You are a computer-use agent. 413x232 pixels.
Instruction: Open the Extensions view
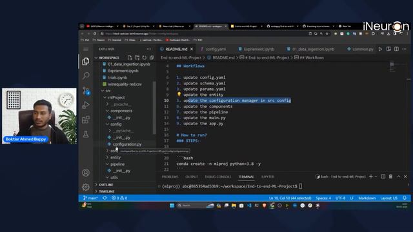(86, 120)
